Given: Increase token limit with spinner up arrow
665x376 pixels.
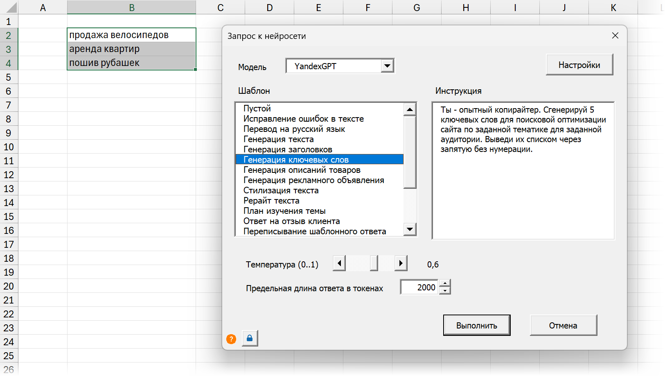Looking at the screenshot, I should [445, 283].
